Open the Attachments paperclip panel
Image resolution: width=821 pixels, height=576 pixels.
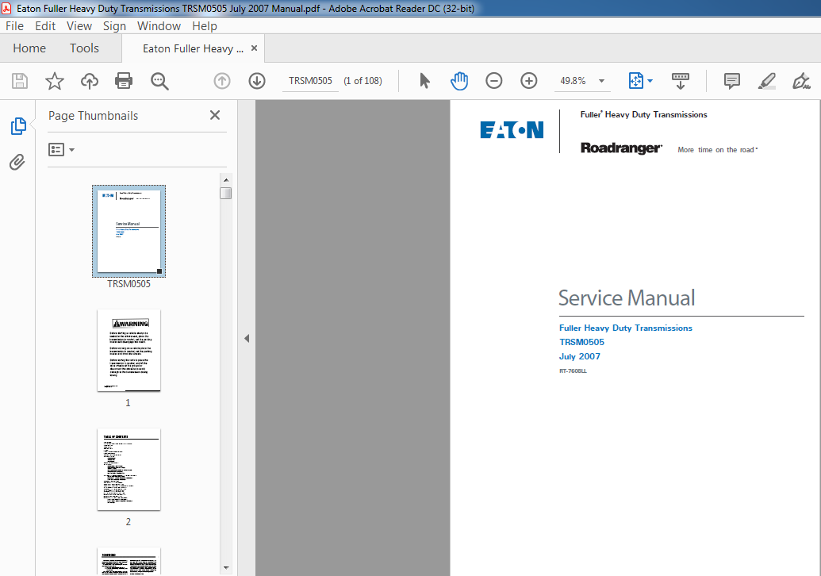(x=17, y=163)
